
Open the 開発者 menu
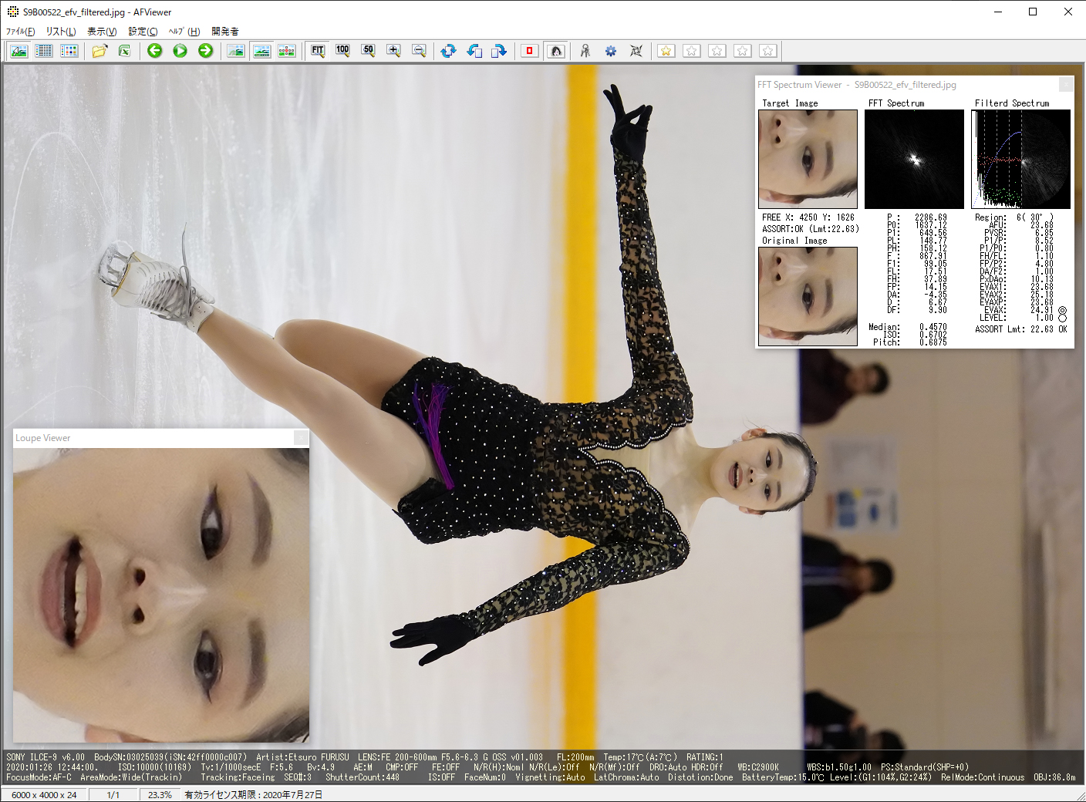225,32
